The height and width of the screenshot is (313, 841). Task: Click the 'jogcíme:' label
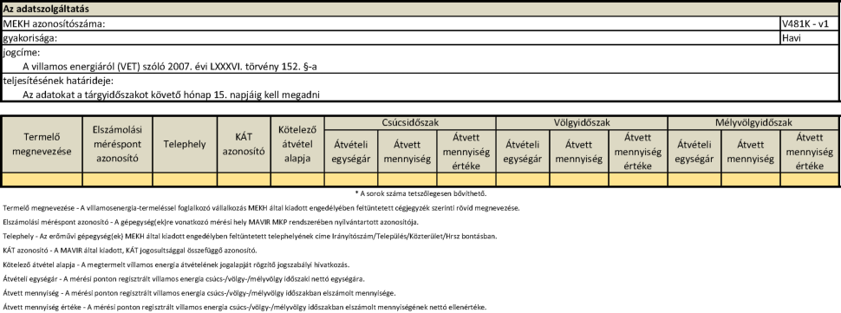pos(22,53)
